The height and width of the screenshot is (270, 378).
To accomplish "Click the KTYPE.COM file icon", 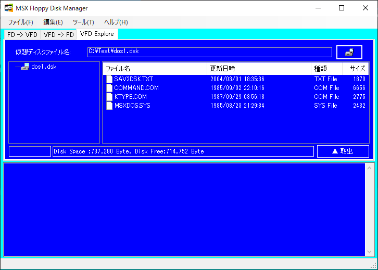I will point(109,97).
